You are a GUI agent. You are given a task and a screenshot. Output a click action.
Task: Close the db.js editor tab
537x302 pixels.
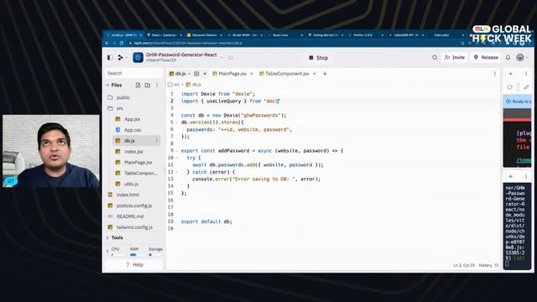205,74
